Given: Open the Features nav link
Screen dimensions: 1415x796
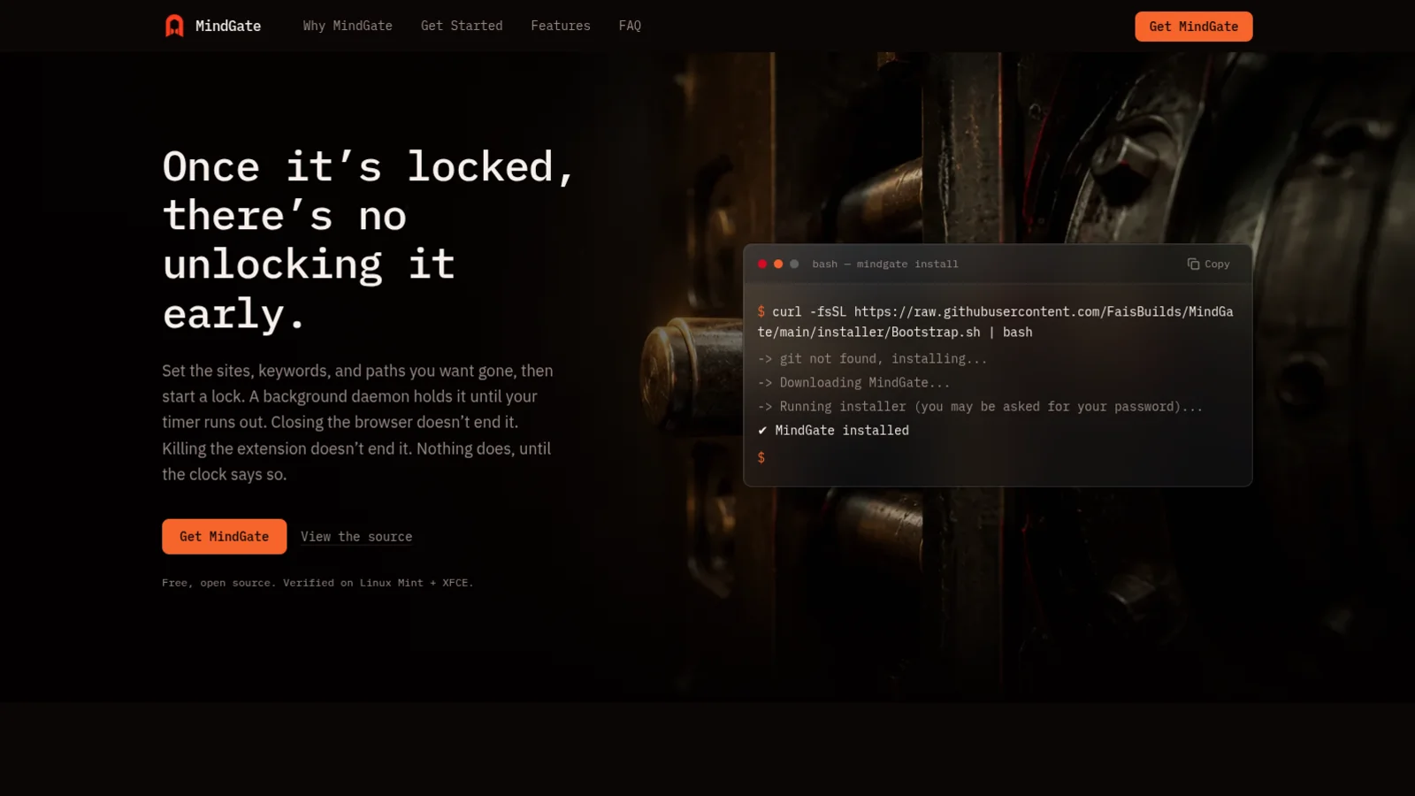Looking at the screenshot, I should (561, 26).
